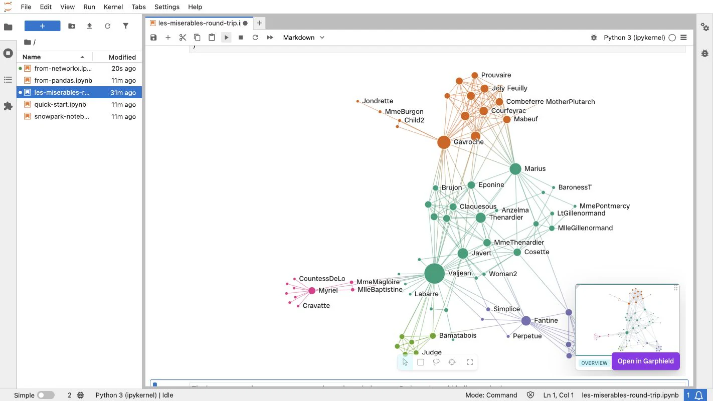Open the Kernel menu
Image resolution: width=713 pixels, height=401 pixels.
(113, 7)
